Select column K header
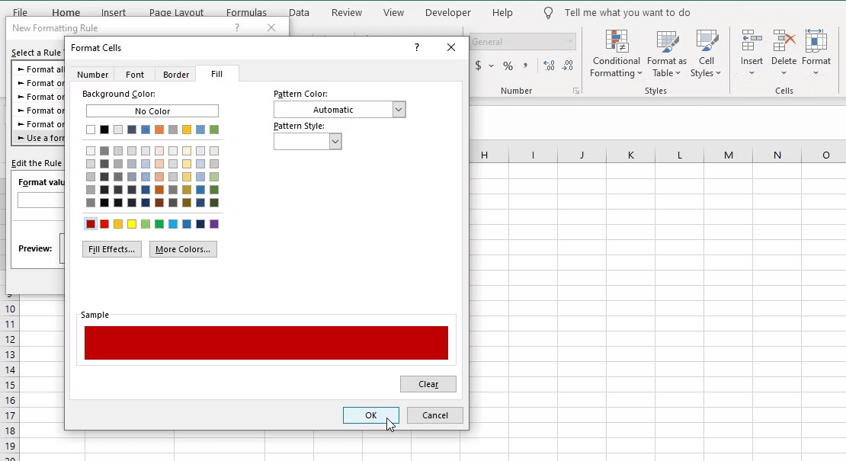846x461 pixels. (x=631, y=155)
